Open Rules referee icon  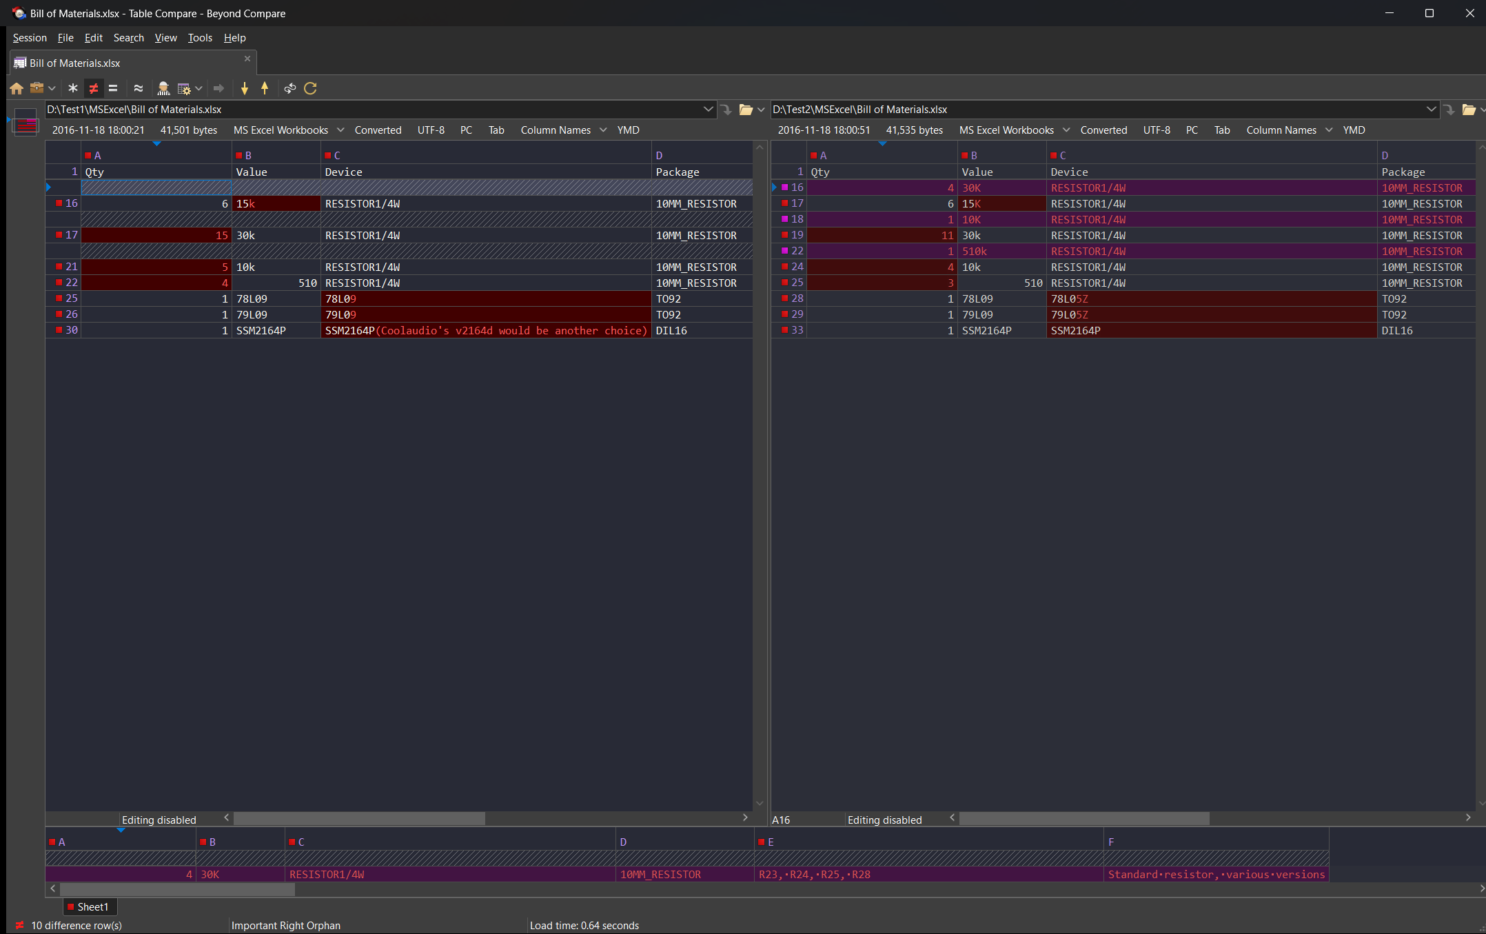(163, 88)
